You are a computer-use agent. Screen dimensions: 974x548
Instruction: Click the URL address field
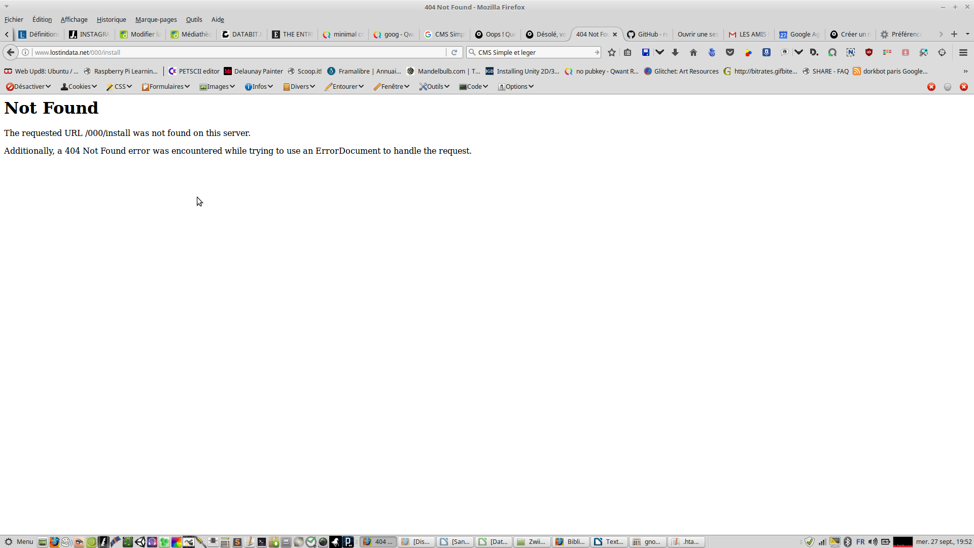[238, 52]
